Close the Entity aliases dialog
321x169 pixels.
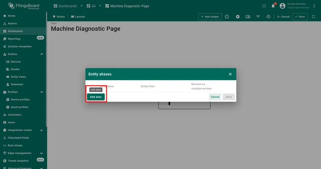click(230, 74)
